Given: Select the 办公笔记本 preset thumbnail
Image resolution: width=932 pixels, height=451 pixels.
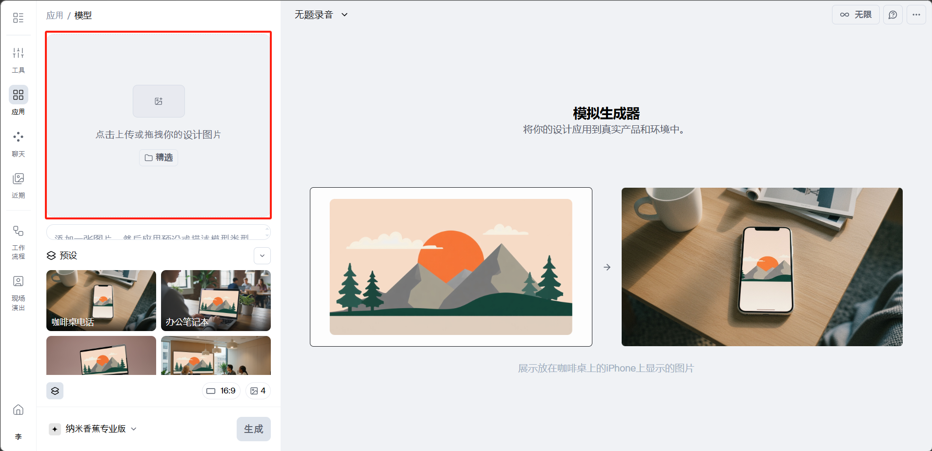Looking at the screenshot, I should click(x=216, y=300).
